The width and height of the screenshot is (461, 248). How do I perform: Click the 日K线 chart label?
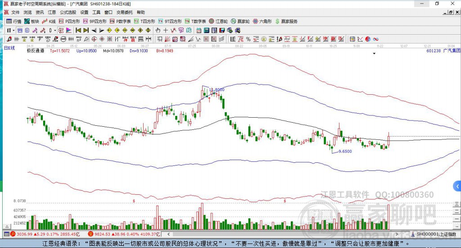(9, 48)
